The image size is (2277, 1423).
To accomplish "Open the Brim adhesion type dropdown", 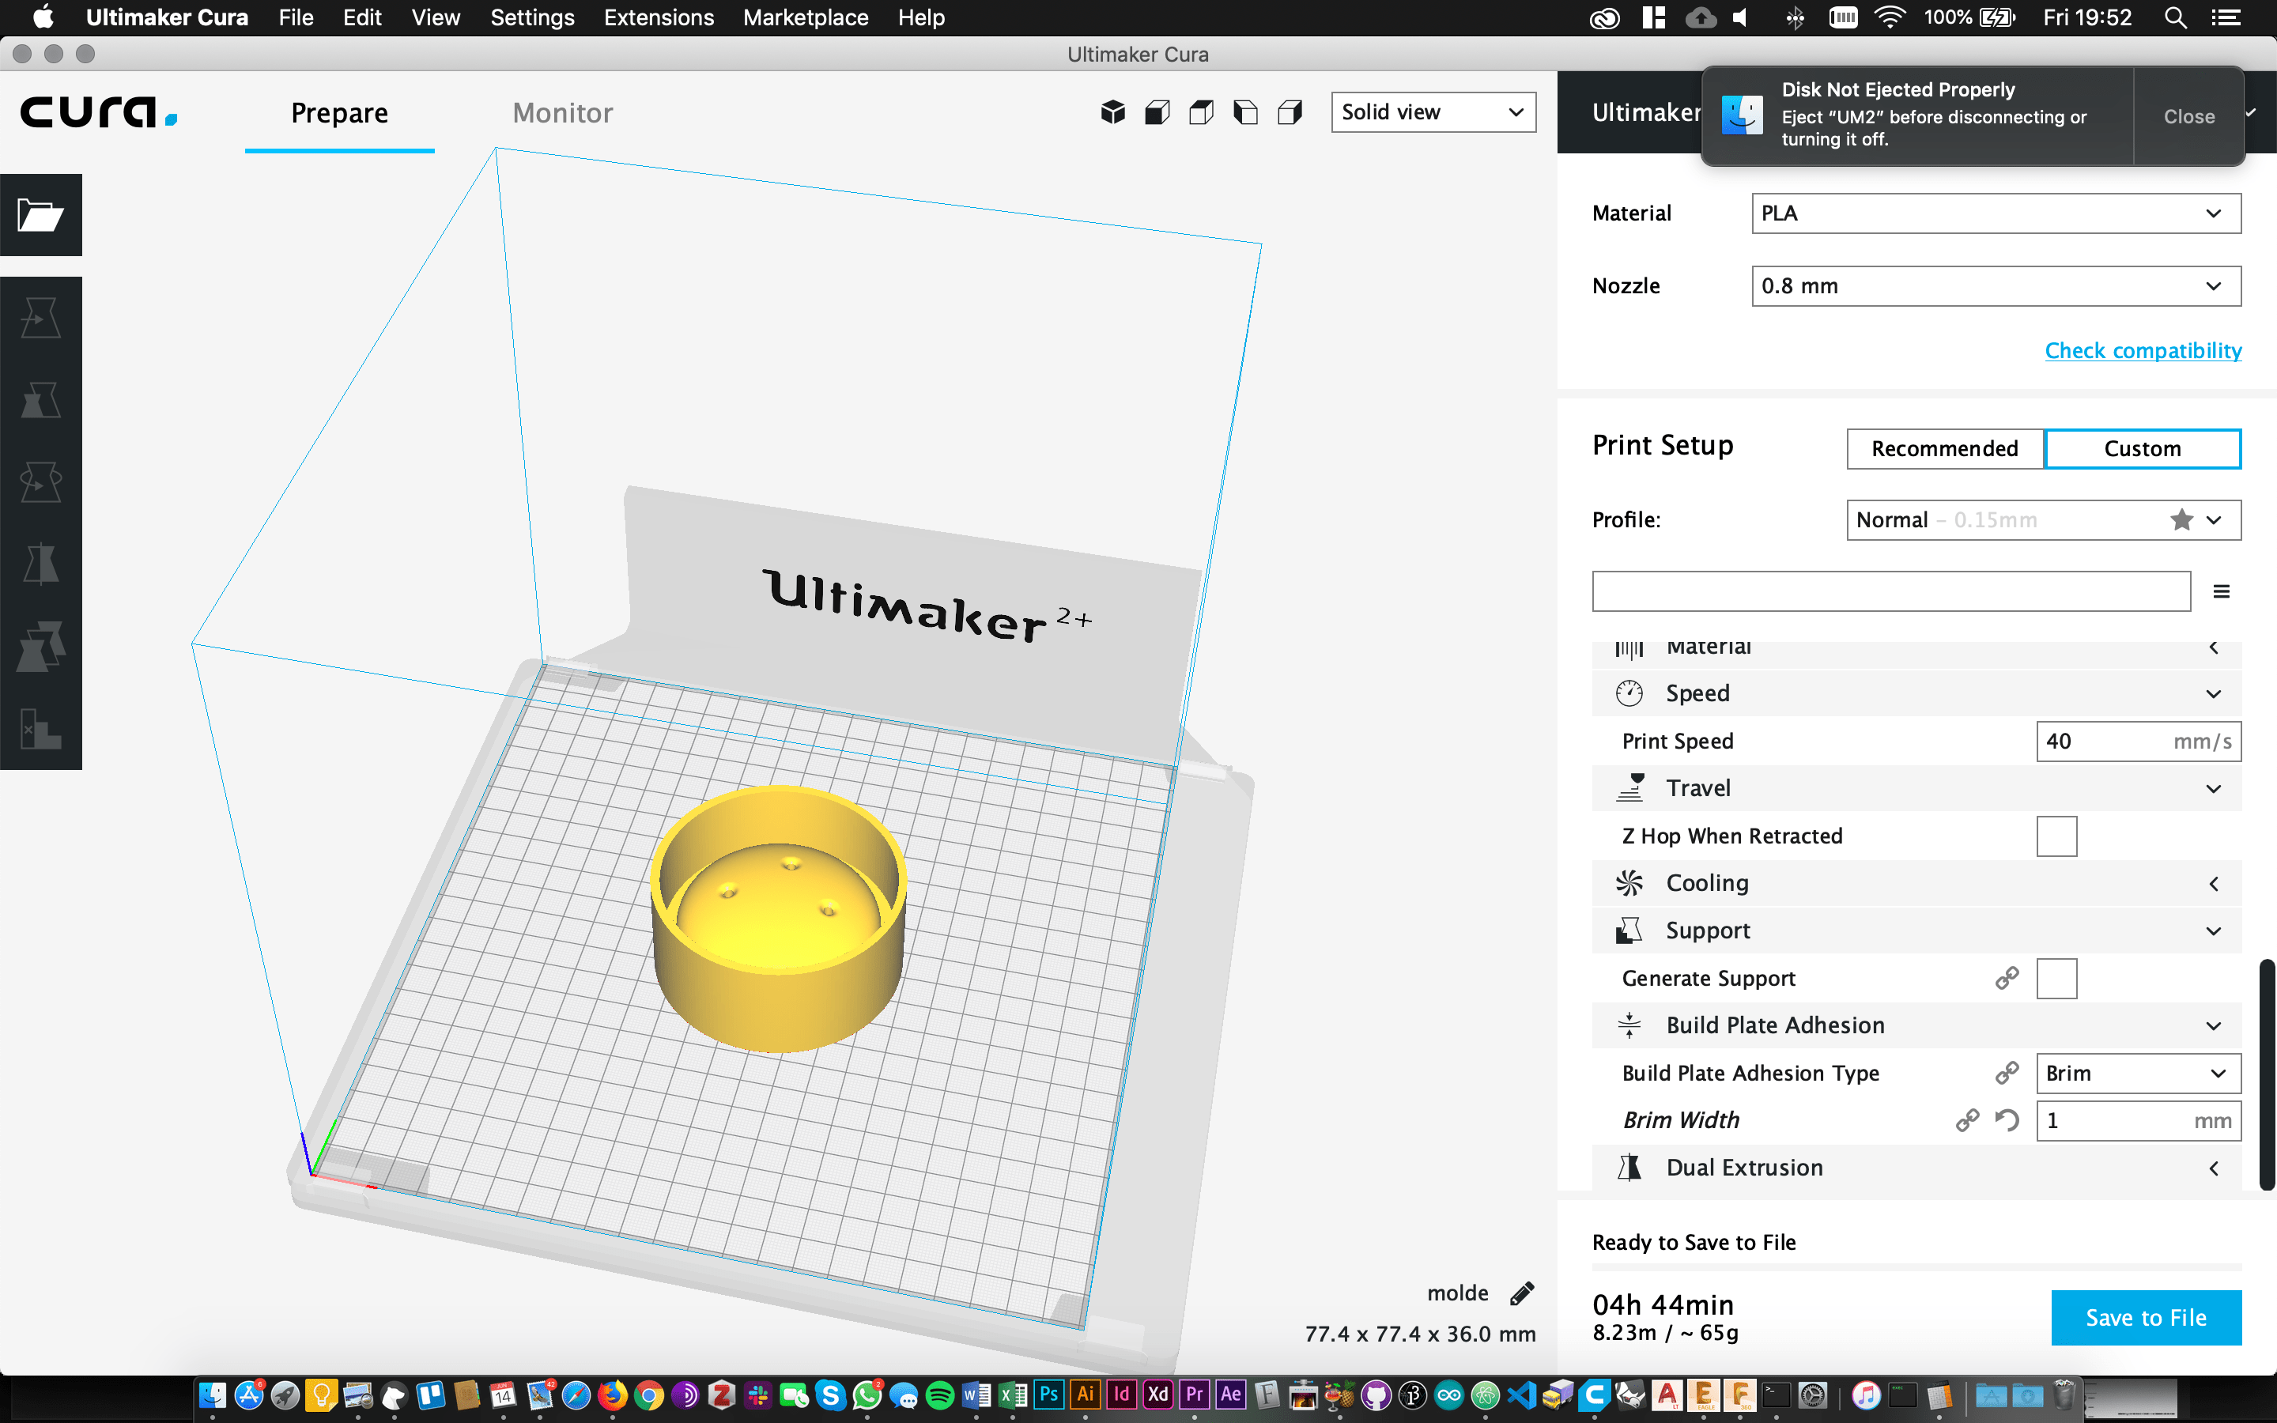I will [x=2139, y=1073].
